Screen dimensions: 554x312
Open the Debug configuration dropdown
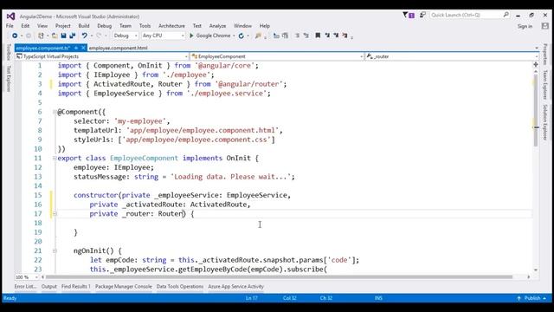pyautogui.click(x=126, y=36)
